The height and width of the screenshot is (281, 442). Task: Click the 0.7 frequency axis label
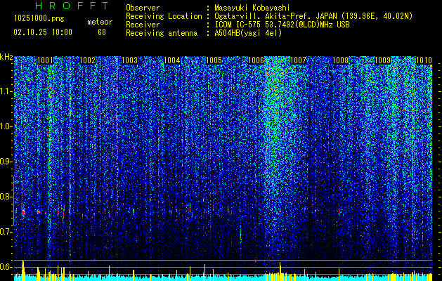pyautogui.click(x=6, y=232)
